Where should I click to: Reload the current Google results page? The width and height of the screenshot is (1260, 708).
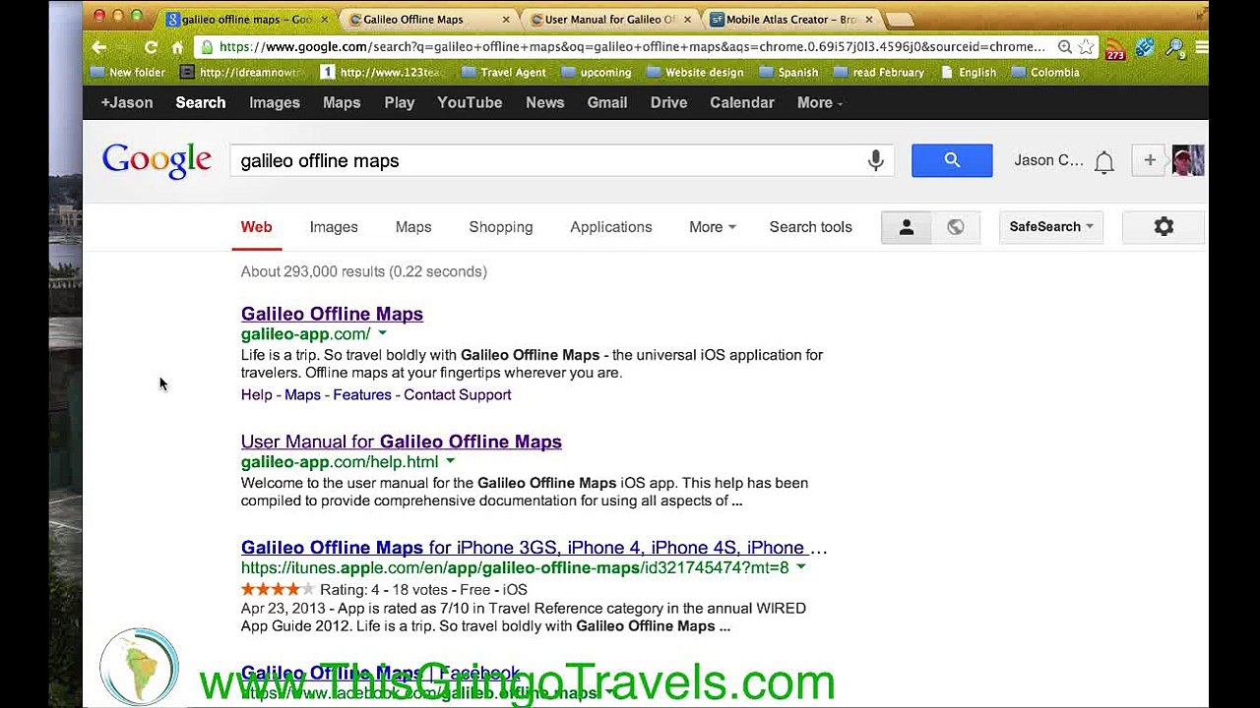151,47
